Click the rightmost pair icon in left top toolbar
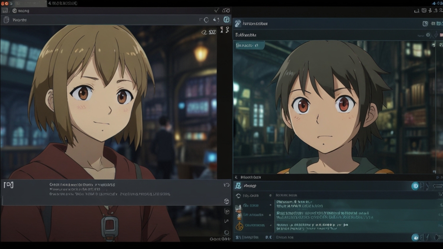443x249 pixels. pos(226,10)
